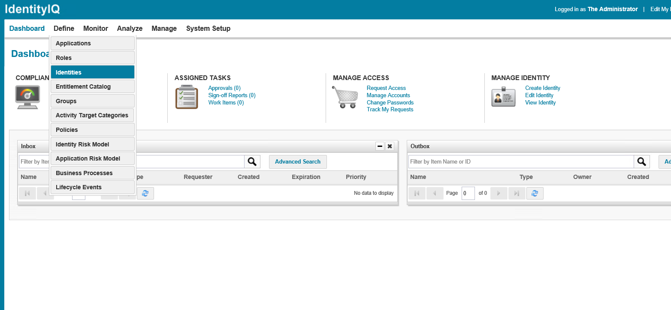Choose Groups menu entry
This screenshot has width=671, height=310.
click(93, 101)
